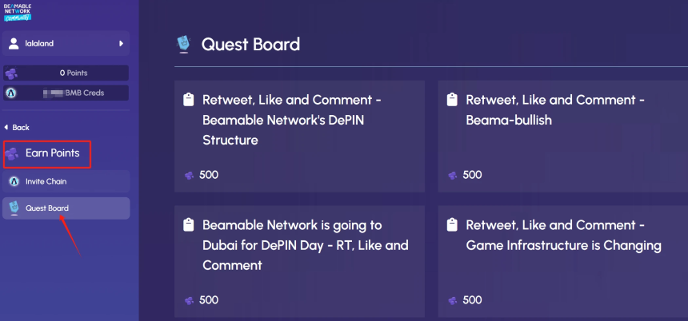Click the BMB Creds coin icon
The height and width of the screenshot is (321, 688).
pos(11,93)
